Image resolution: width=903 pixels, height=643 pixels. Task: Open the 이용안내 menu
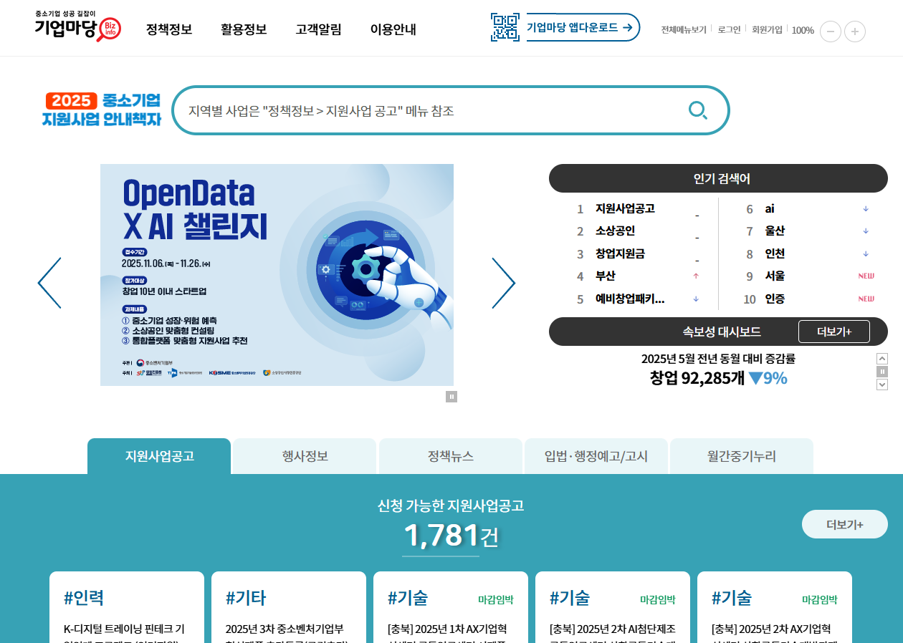coord(393,29)
